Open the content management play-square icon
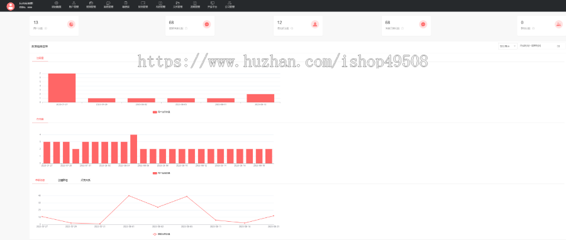This screenshot has height=240, width=566. pyautogui.click(x=160, y=4)
